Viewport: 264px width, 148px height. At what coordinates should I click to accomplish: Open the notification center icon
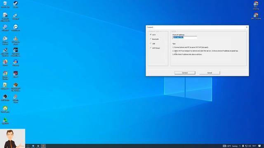(x=259, y=146)
